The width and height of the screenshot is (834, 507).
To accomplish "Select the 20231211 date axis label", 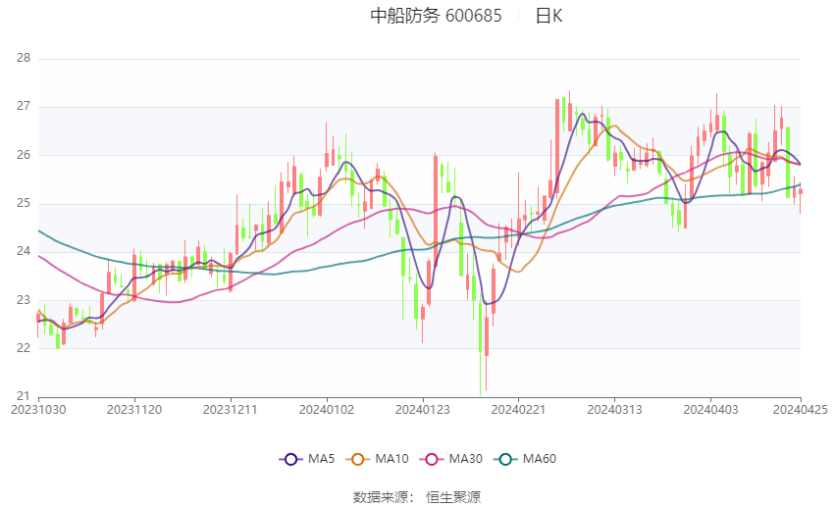I will tap(231, 410).
